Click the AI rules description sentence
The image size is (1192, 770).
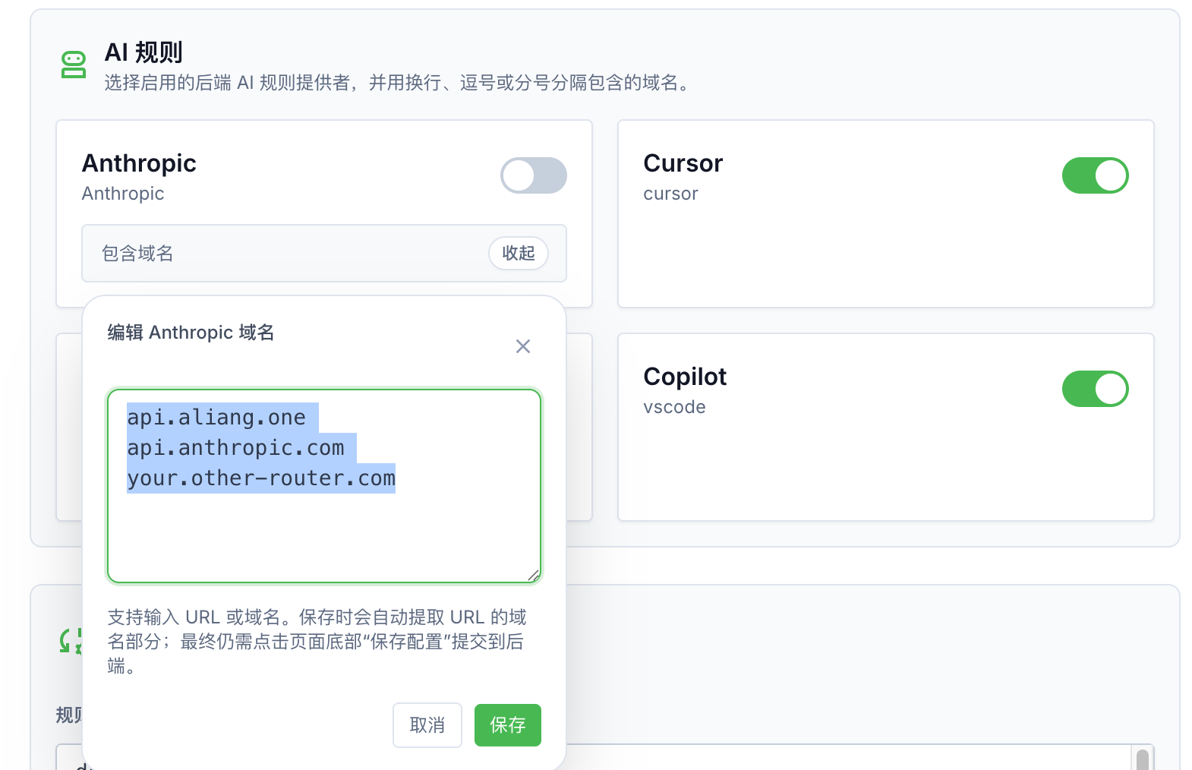pyautogui.click(x=399, y=83)
